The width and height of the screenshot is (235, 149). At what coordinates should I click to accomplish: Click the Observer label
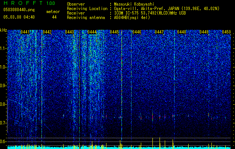[76, 4]
